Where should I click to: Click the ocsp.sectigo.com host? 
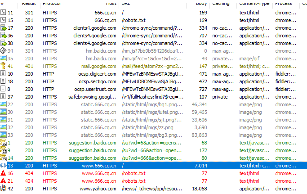coord(98,81)
